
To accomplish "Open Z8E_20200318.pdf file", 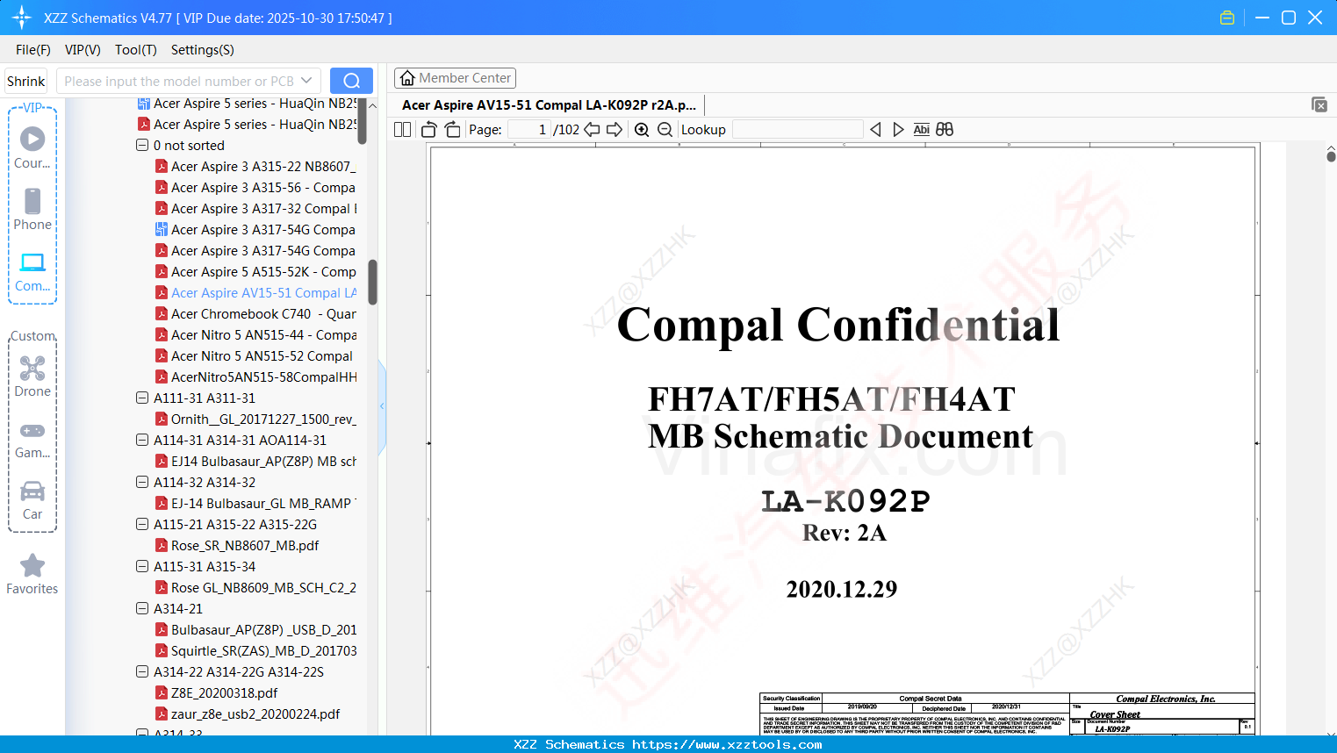I will pyautogui.click(x=216, y=693).
